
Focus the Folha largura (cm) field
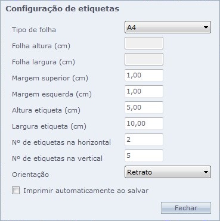point(144,59)
